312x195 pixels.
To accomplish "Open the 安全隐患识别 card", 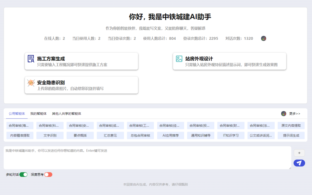I will click(81, 85).
